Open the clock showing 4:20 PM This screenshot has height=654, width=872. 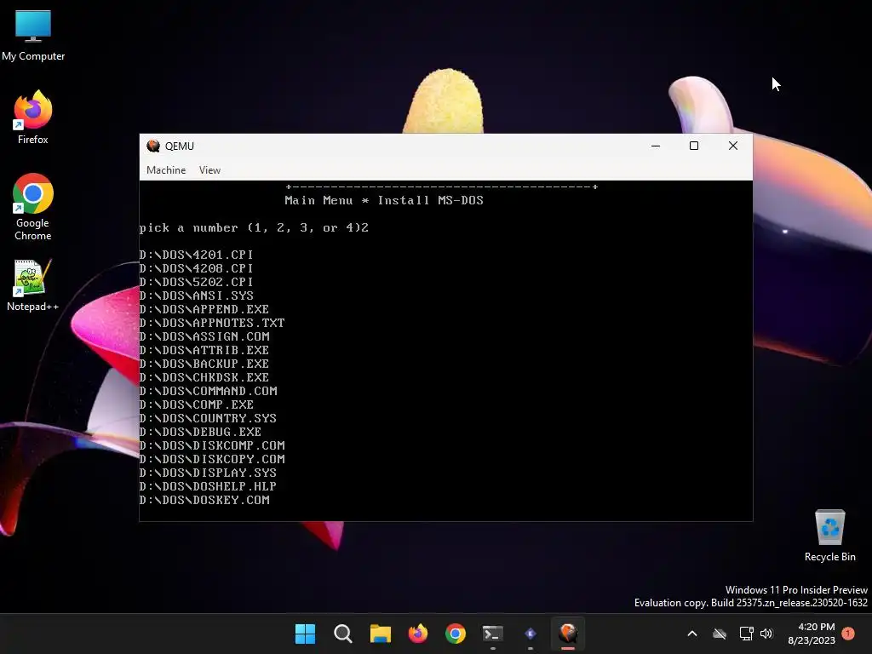[x=812, y=634]
